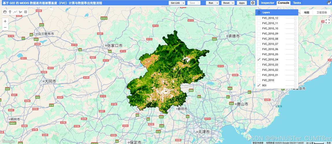Image resolution: width=332 pixels, height=144 pixels.
Task: Turn on FVC_2010 annual layer
Action: (x=259, y=80)
